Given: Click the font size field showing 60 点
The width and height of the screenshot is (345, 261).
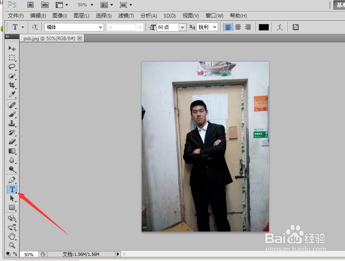Looking at the screenshot, I should point(168,27).
